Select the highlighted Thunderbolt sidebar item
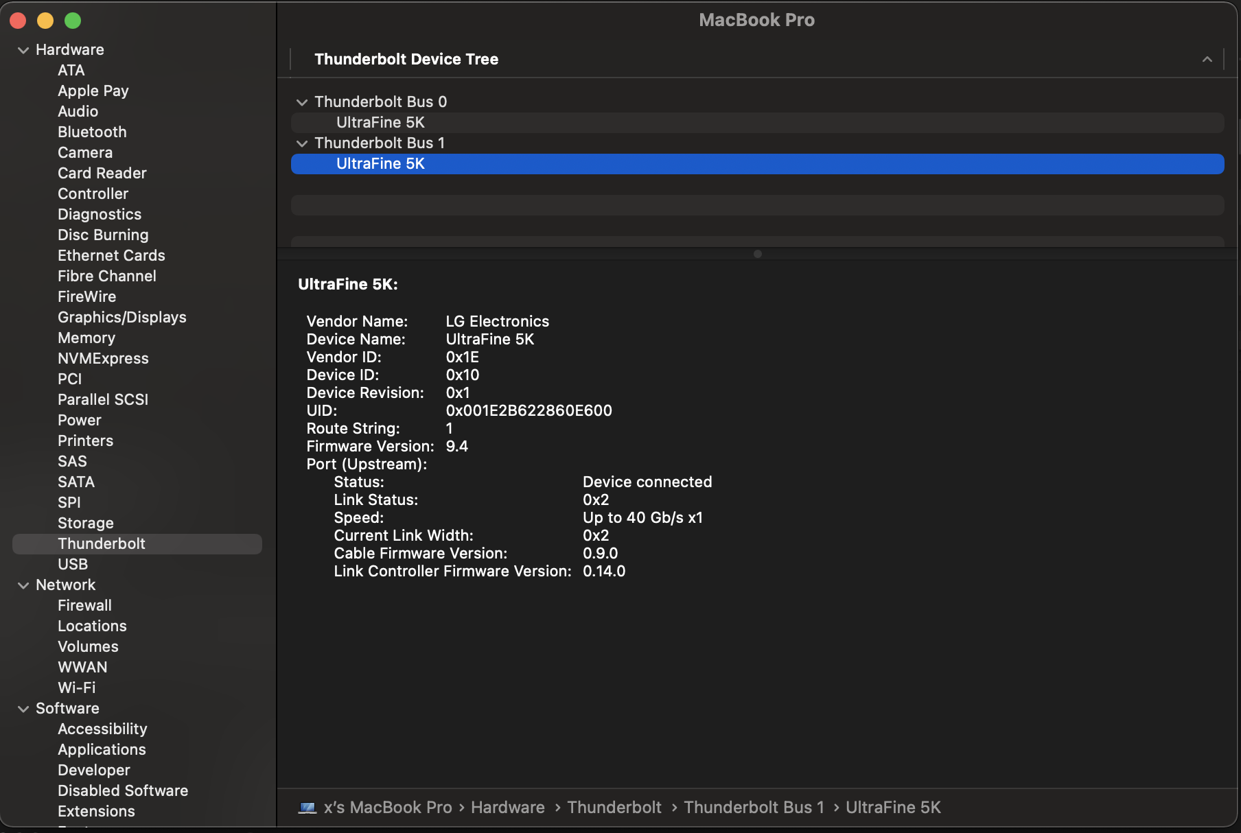The image size is (1241, 833). 137,544
